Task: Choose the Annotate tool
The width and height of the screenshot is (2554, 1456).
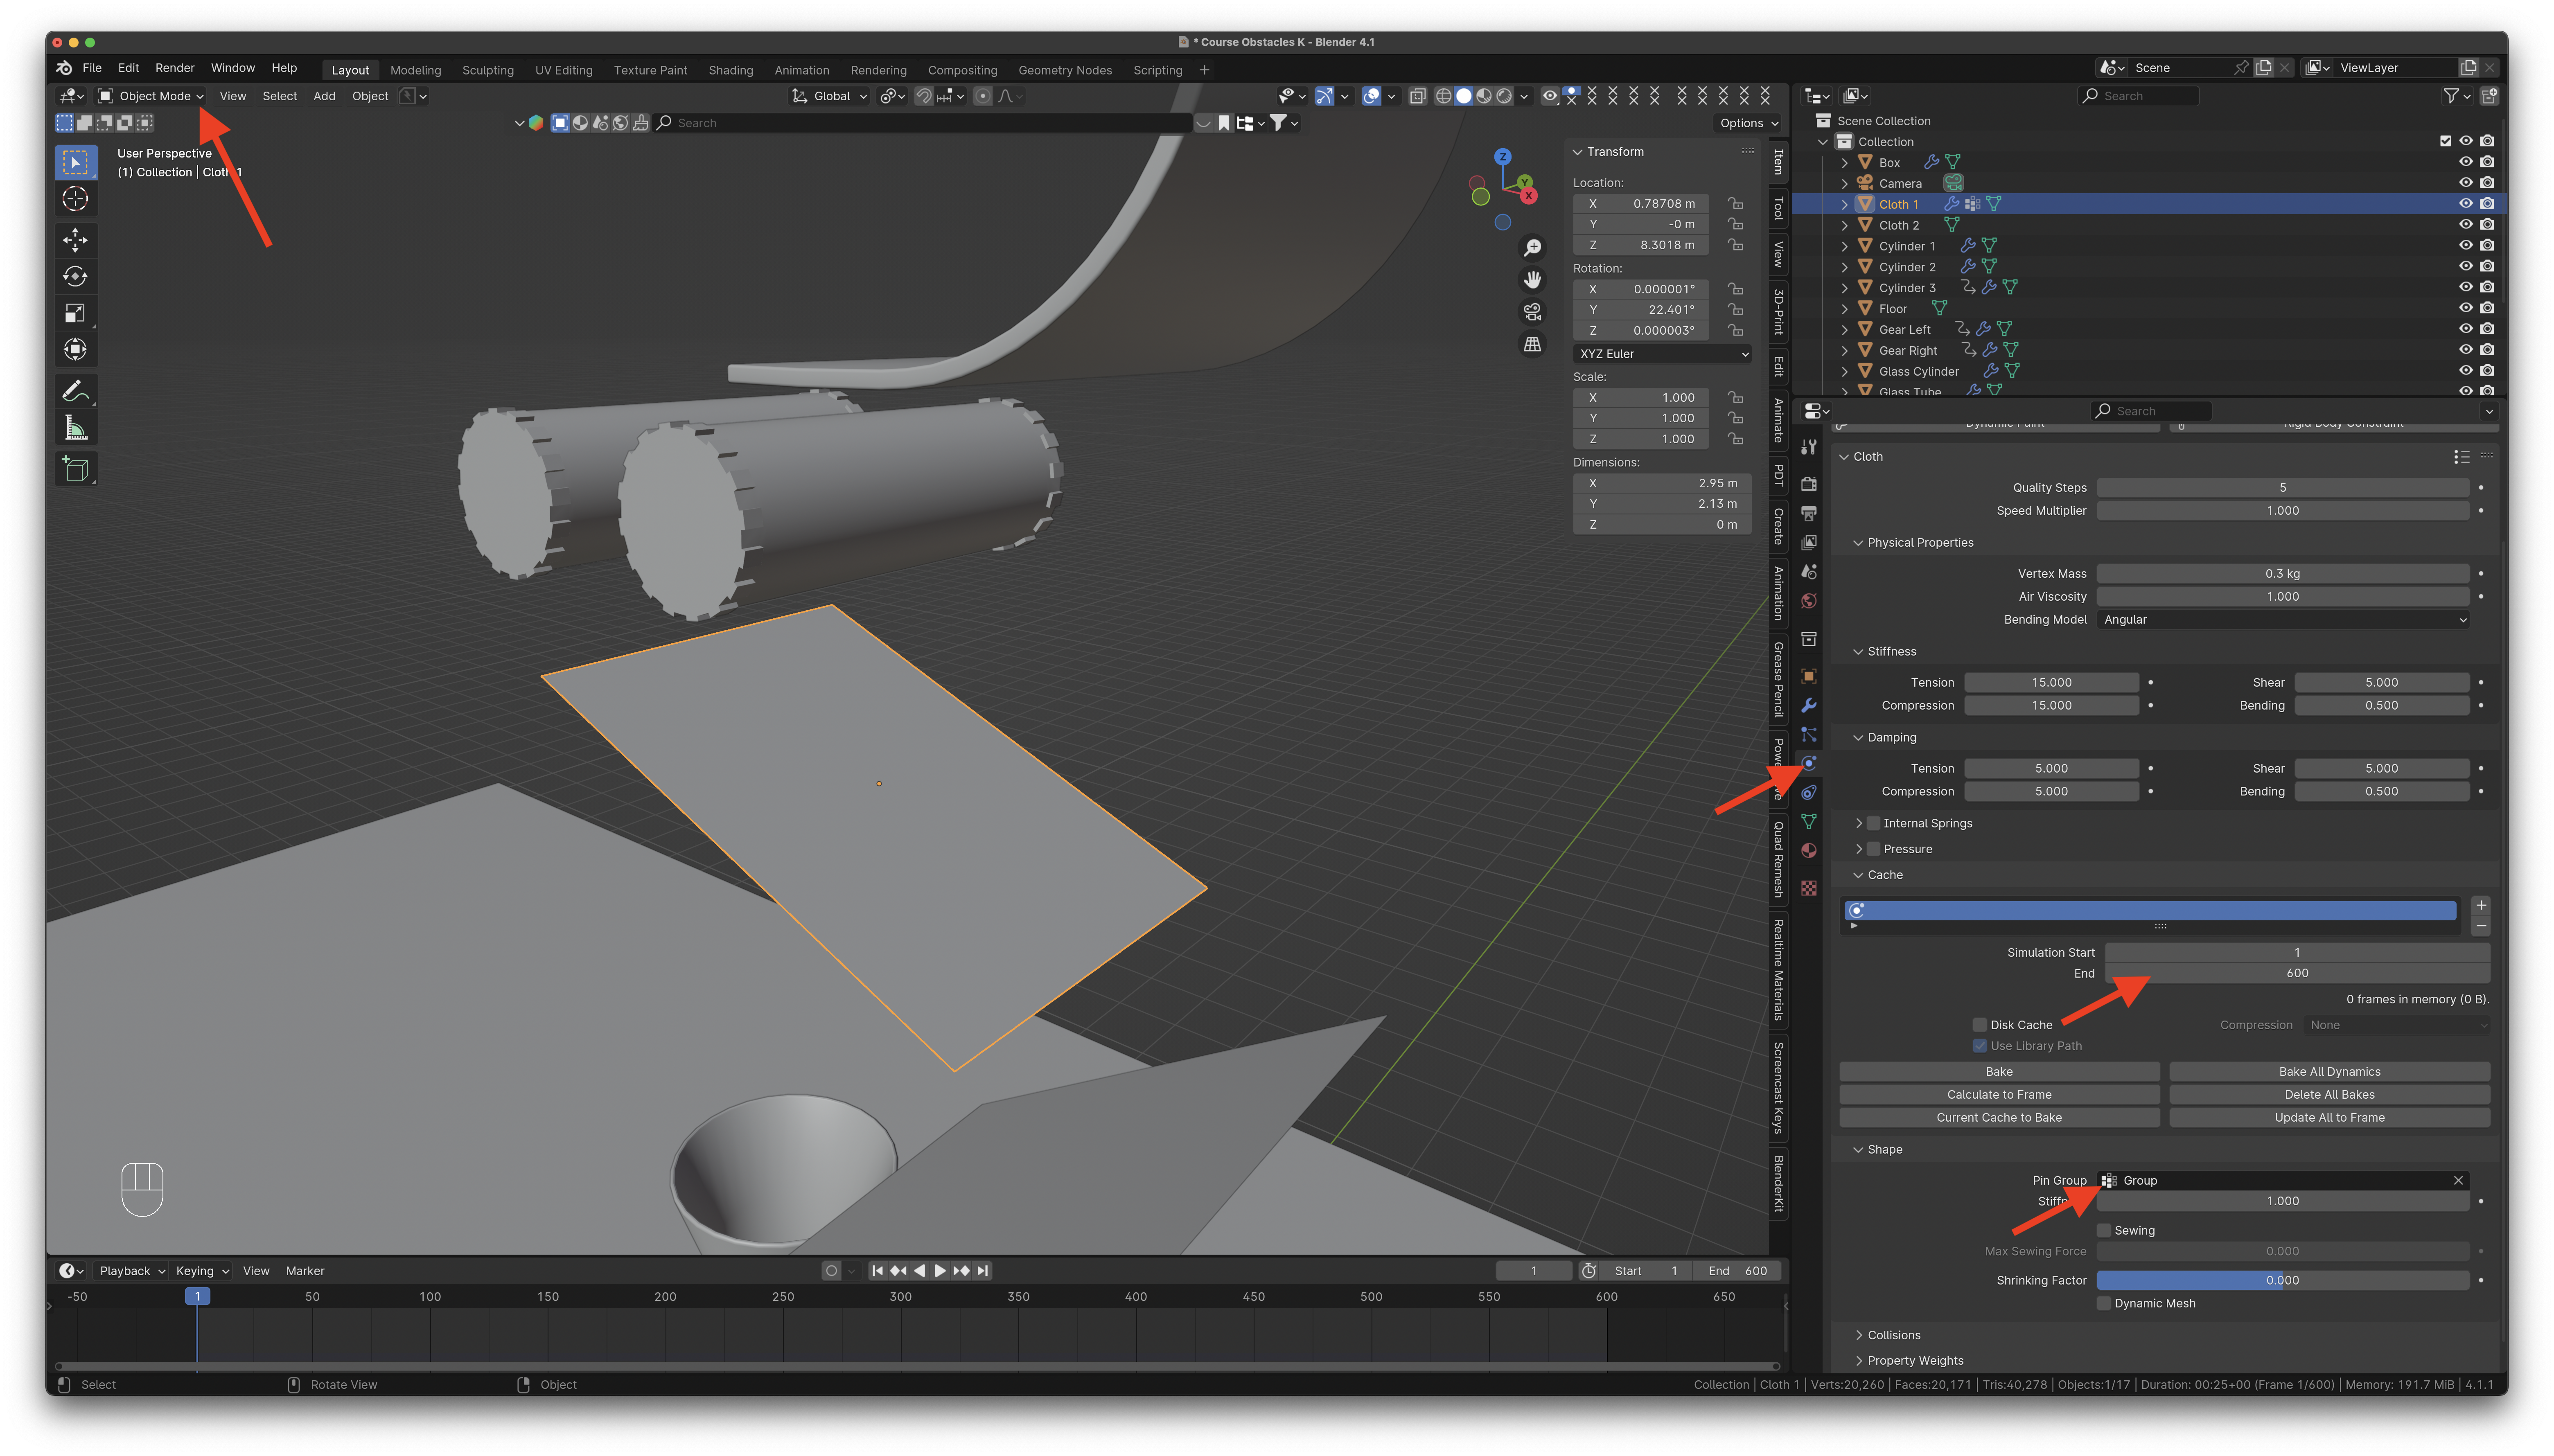Action: coord(75,391)
